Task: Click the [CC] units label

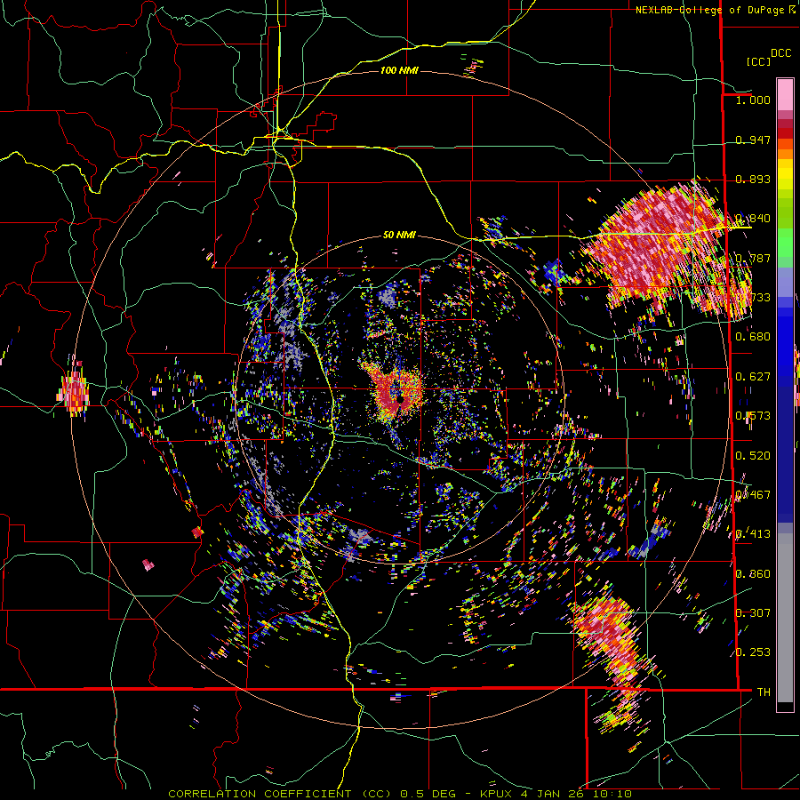Action: [x=758, y=61]
